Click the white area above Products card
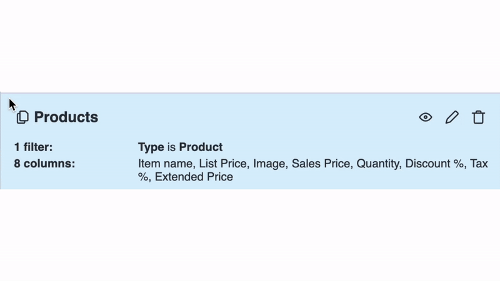500x281 pixels. 250,46
